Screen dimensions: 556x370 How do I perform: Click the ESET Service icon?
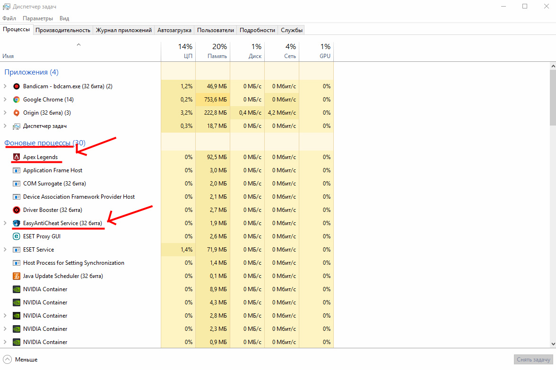click(16, 250)
